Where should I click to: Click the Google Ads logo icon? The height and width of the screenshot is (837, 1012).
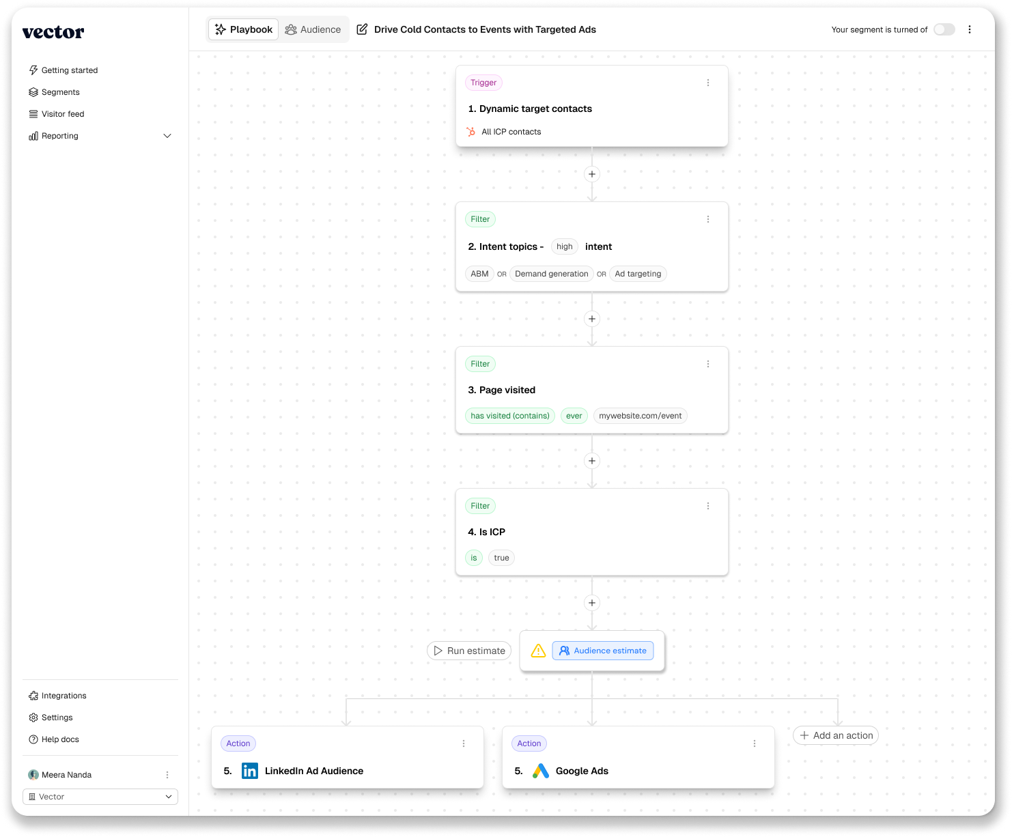coord(541,771)
